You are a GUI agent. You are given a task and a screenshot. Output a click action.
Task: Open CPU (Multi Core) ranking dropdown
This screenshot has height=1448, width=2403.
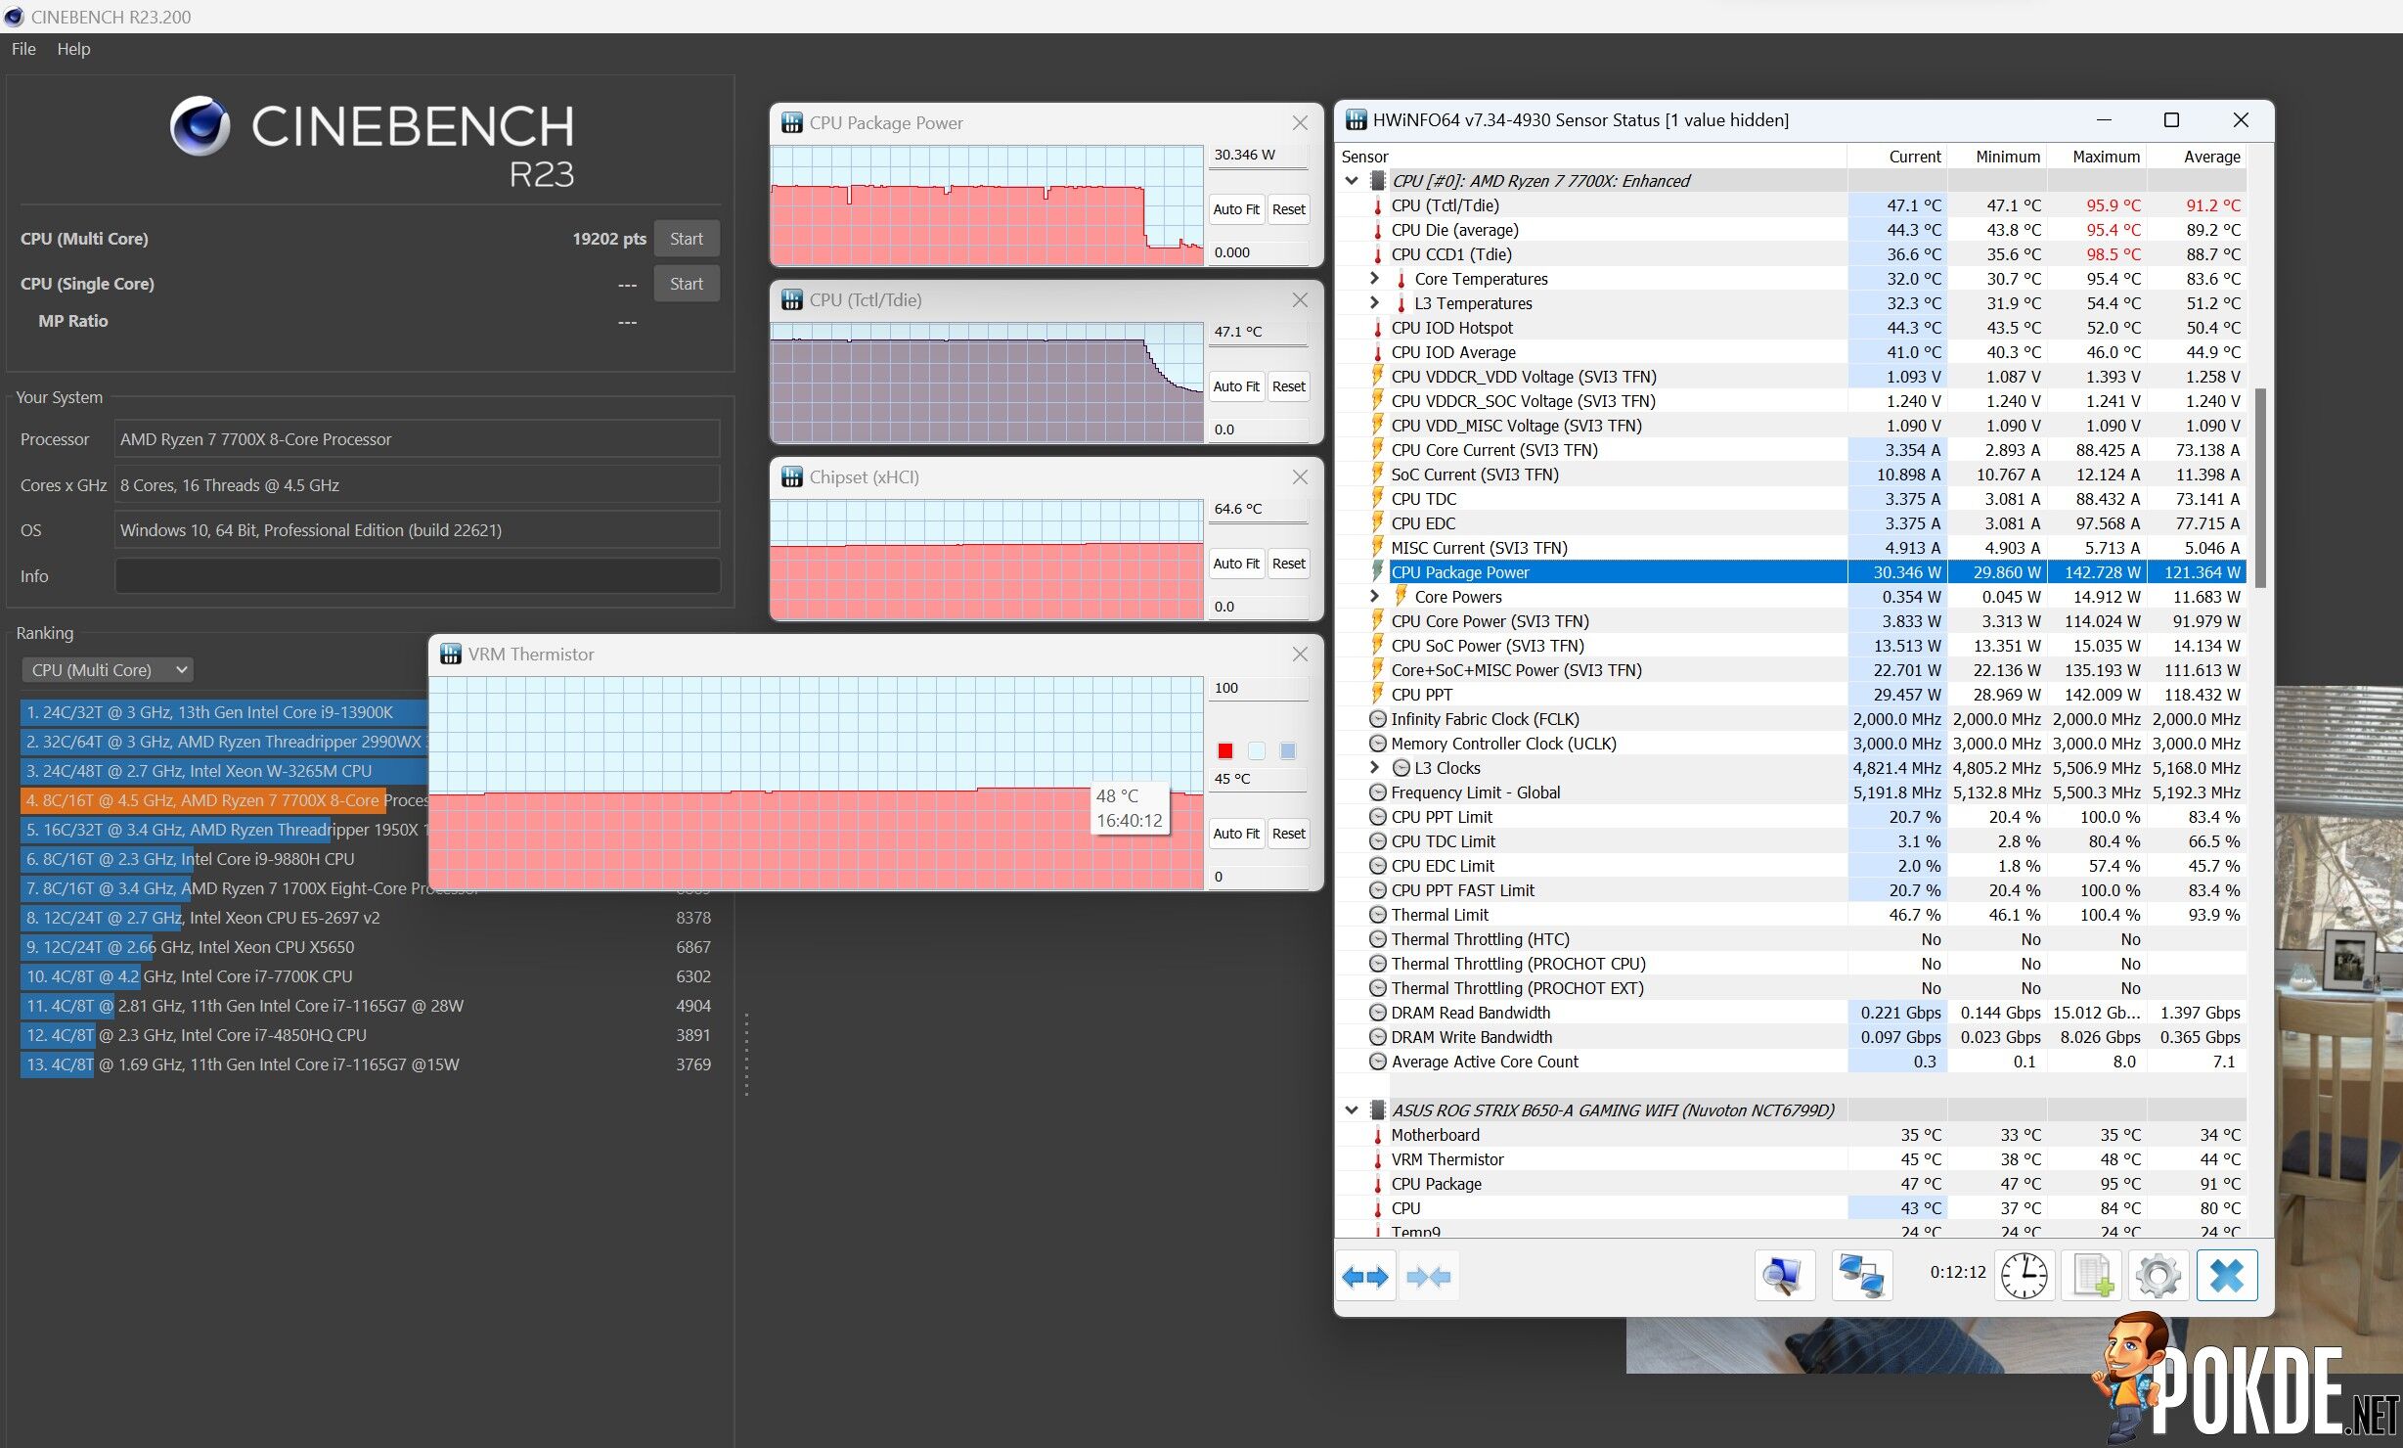point(108,670)
